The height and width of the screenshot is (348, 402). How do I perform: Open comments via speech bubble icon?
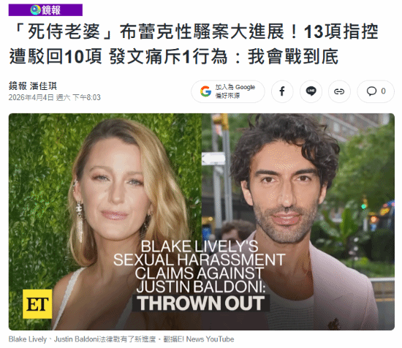[x=371, y=91]
